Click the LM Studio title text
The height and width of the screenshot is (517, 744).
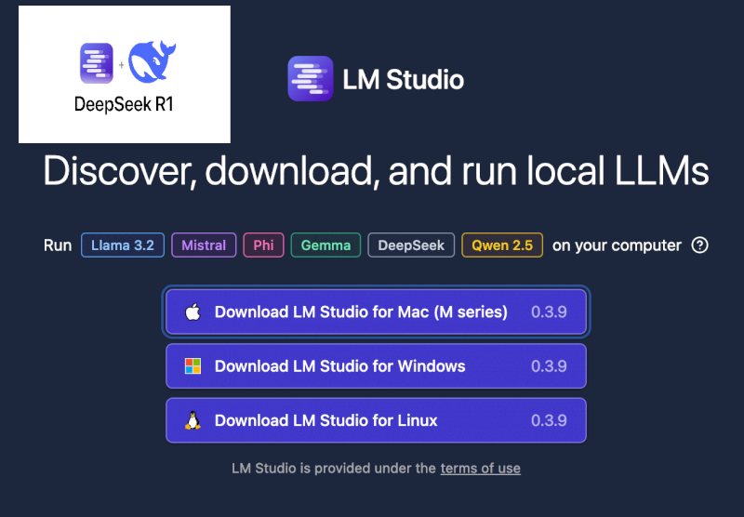coord(404,80)
